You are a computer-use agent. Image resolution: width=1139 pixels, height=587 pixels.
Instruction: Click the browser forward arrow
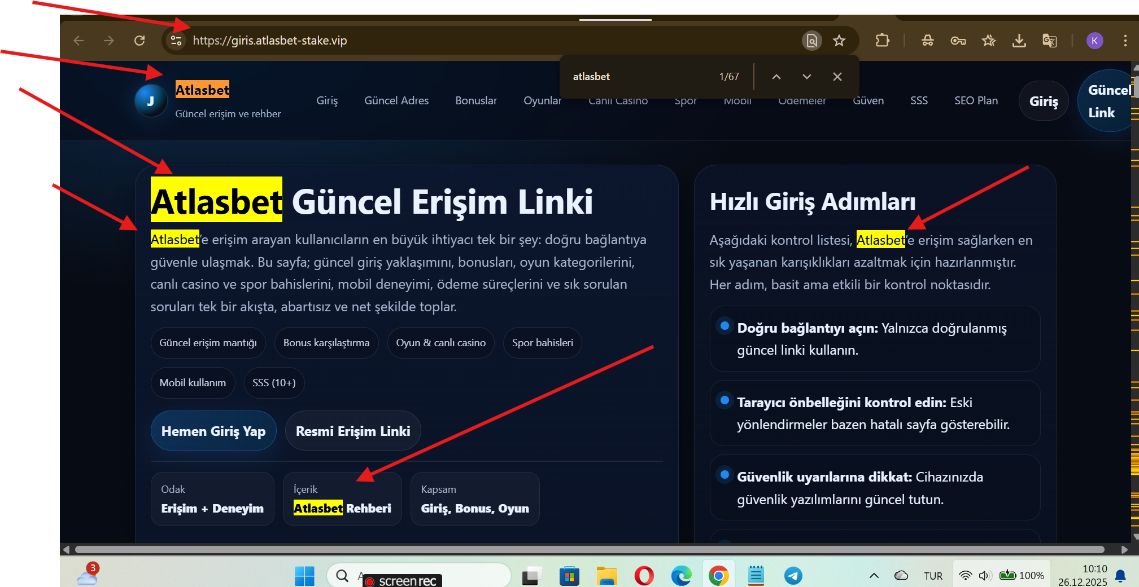109,41
